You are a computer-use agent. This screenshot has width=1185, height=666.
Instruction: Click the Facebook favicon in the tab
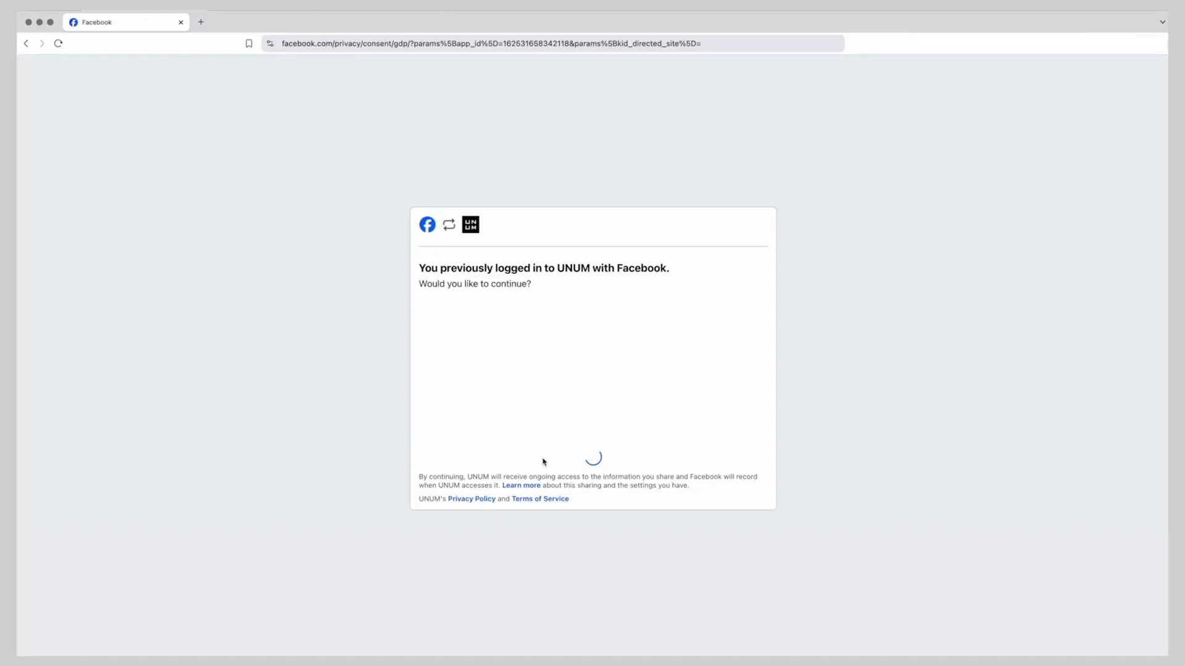73,22
